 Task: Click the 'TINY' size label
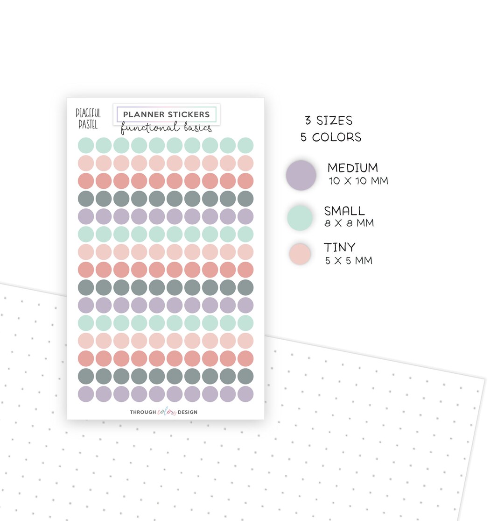(x=339, y=247)
